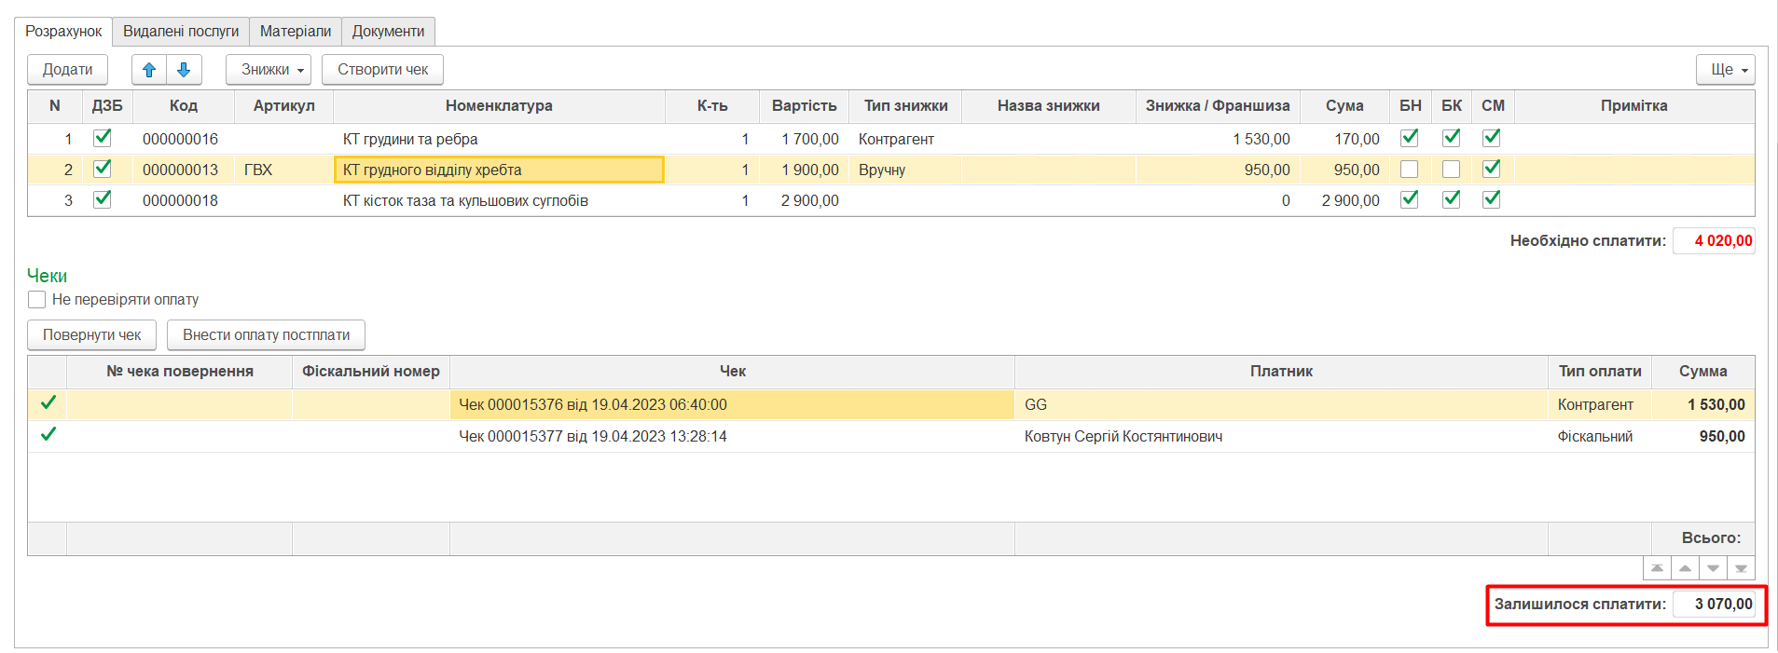Jump to last row in receipts list
Screen dimensions: 1778x653
pyautogui.click(x=1741, y=568)
